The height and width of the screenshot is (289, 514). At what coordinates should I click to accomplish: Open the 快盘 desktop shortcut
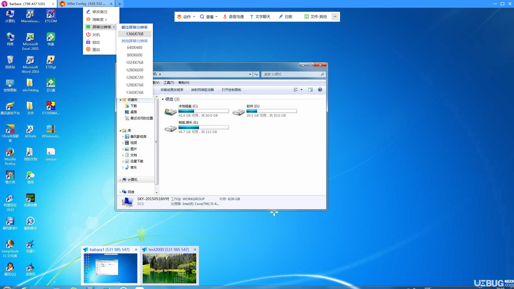click(x=51, y=39)
